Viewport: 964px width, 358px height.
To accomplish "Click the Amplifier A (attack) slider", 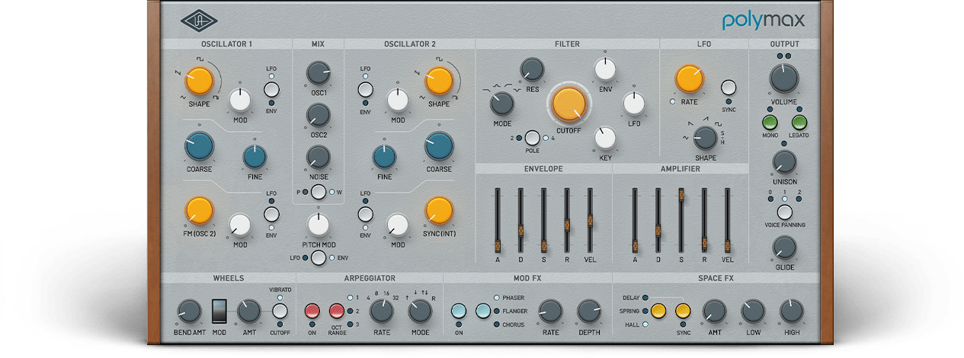I will coord(634,219).
